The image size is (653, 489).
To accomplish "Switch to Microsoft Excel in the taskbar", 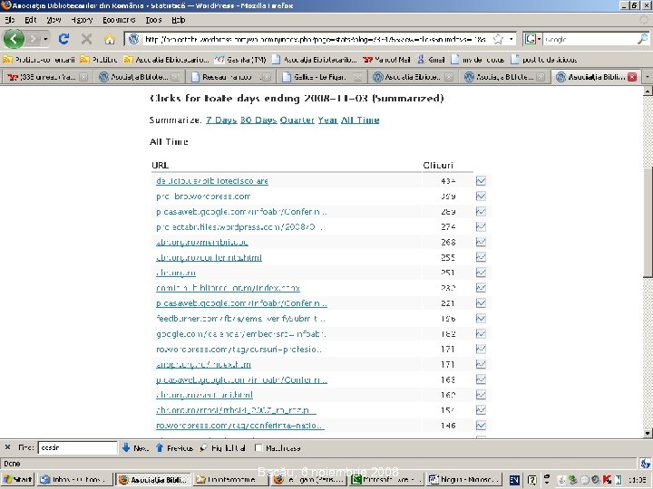I will point(386,479).
